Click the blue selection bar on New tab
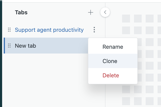The height and width of the screenshot is (107, 161). pos(4,46)
